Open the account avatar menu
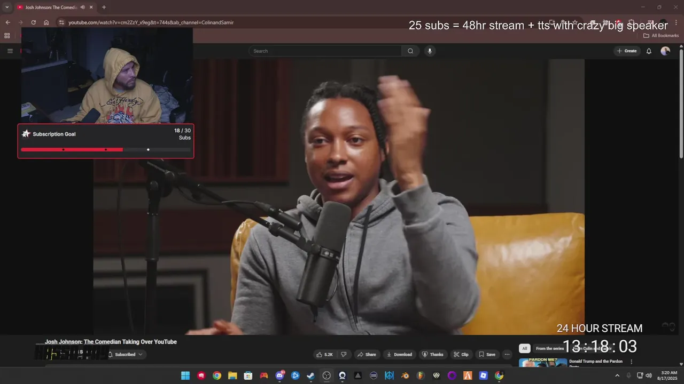 click(665, 51)
